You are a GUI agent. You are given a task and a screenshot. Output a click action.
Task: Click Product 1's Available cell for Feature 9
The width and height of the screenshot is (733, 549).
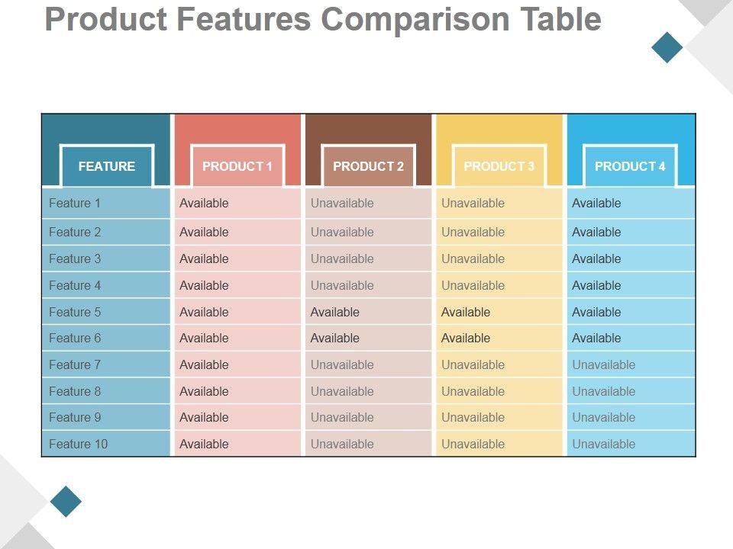[204, 417]
